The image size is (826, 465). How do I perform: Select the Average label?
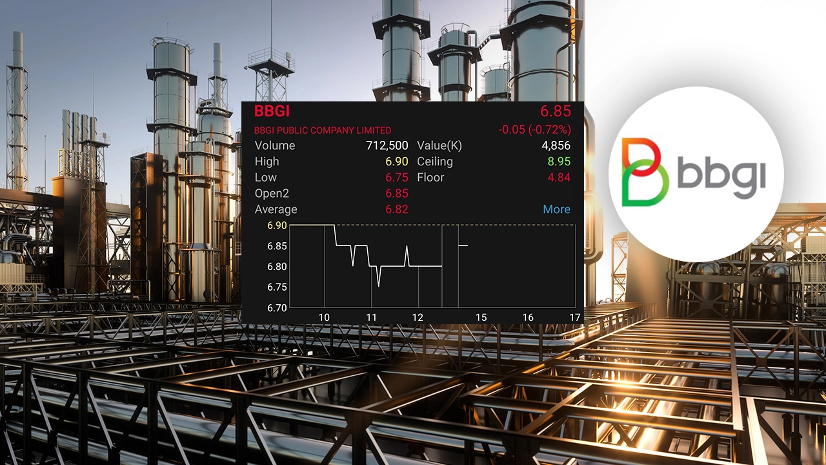click(276, 209)
